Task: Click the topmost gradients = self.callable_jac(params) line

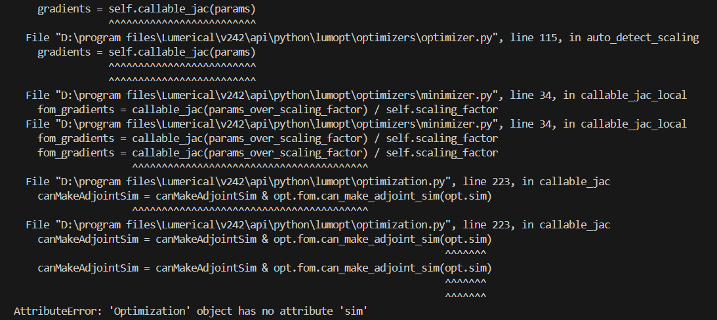Action: click(x=146, y=9)
